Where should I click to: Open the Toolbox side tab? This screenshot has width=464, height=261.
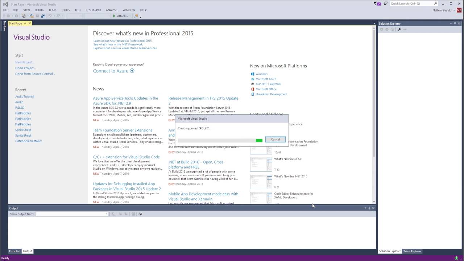[x=4, y=26]
